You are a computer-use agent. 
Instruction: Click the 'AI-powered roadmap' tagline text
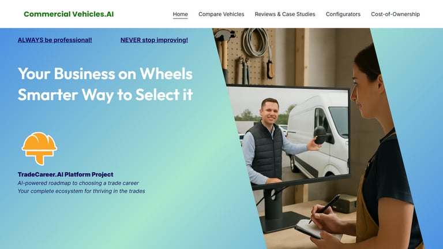[x=78, y=183]
